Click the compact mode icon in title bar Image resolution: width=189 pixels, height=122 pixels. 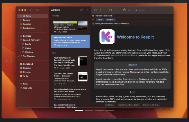click(31, 10)
